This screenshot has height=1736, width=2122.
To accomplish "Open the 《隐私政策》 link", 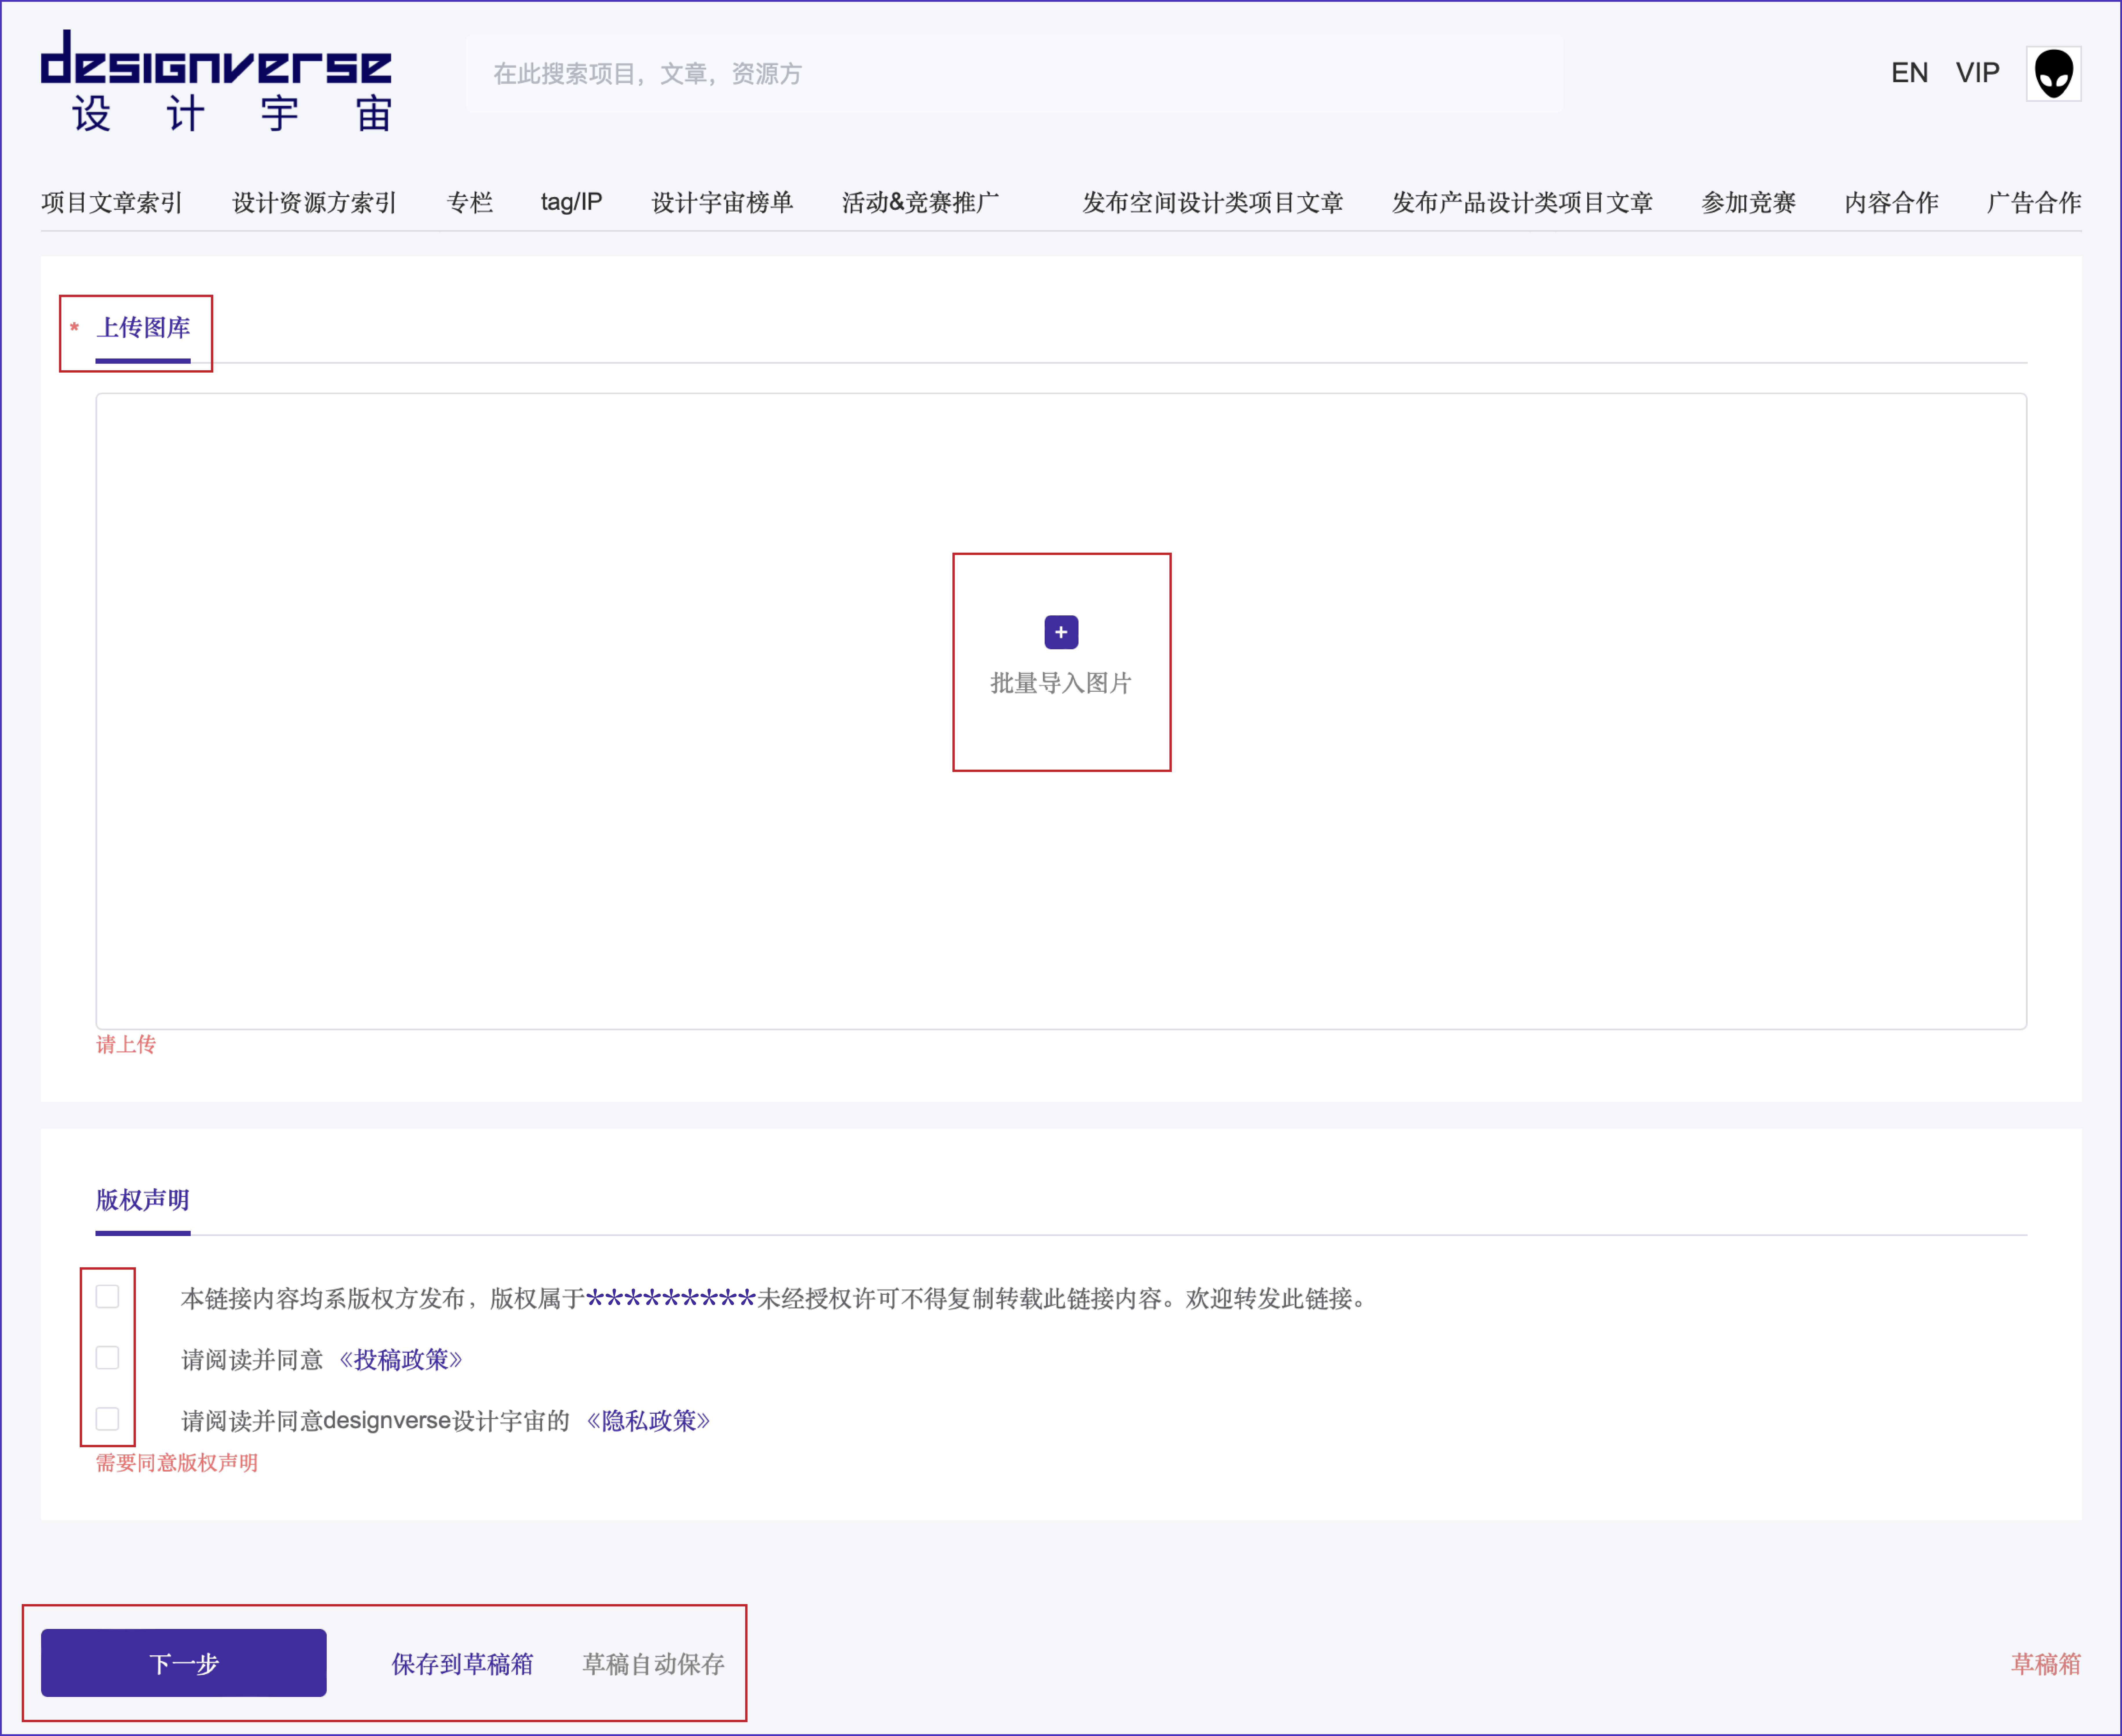I will [x=648, y=1421].
